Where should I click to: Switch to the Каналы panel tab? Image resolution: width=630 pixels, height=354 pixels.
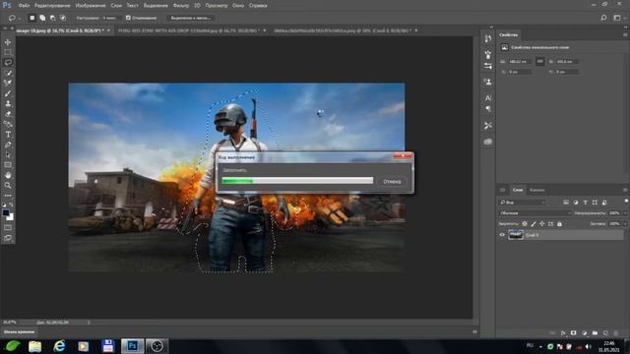click(536, 190)
